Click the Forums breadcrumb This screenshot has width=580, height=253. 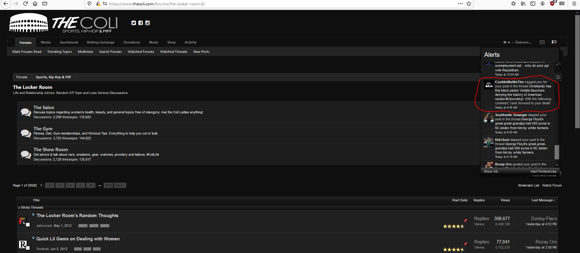tap(22, 77)
